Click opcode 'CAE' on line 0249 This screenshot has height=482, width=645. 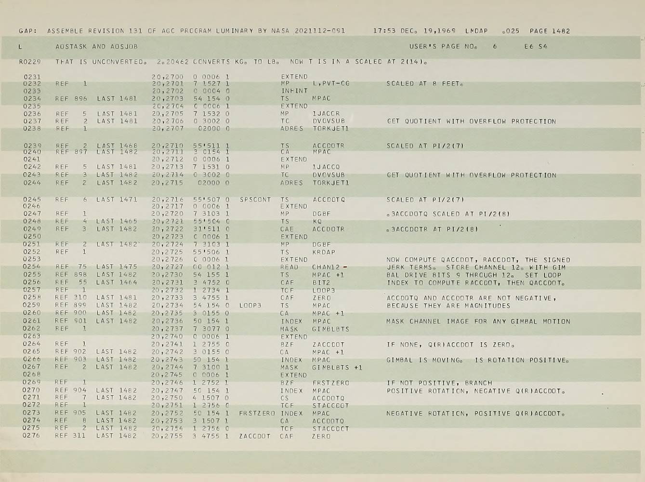point(287,229)
